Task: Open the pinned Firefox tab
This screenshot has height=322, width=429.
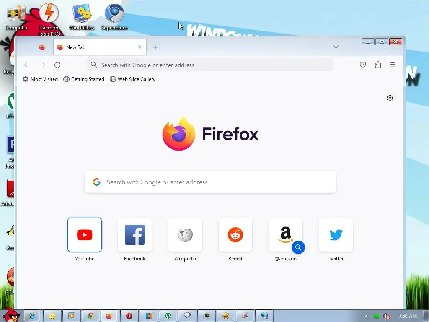Action: pos(42,47)
